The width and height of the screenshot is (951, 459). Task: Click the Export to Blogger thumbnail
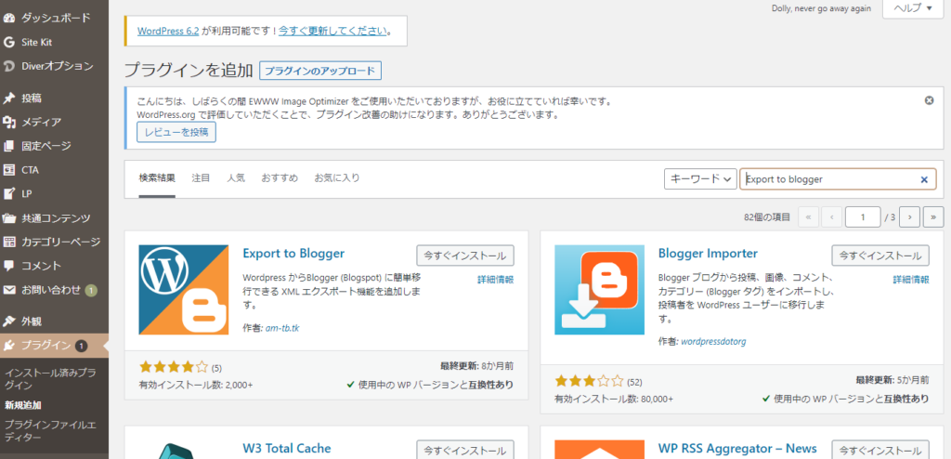click(x=183, y=289)
